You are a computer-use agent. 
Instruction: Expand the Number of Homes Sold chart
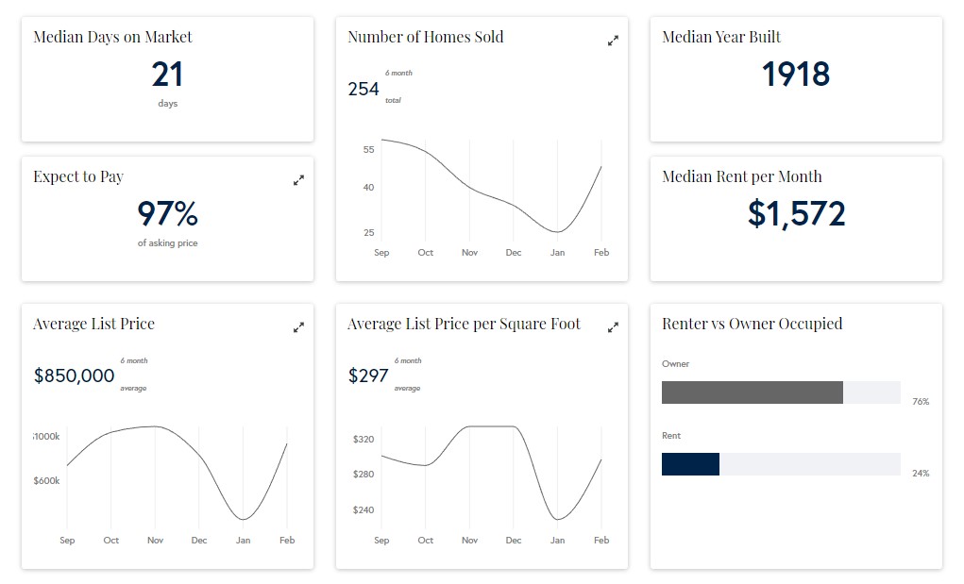613,41
